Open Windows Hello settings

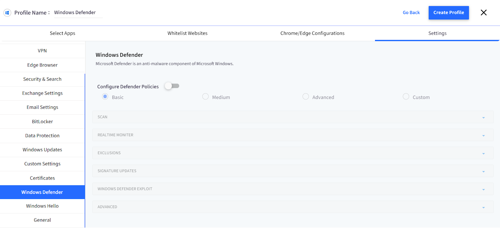tap(42, 206)
